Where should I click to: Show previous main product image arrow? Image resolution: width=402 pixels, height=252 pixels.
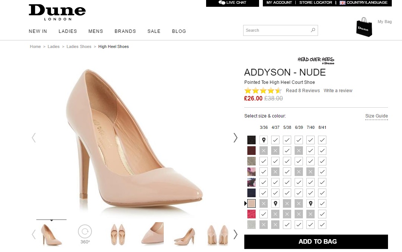34,138
